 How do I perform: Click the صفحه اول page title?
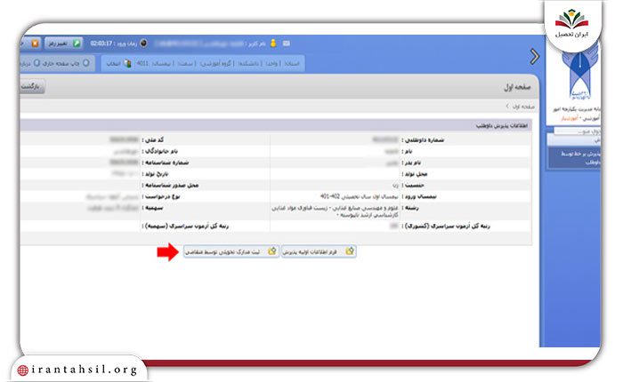pyautogui.click(x=517, y=87)
